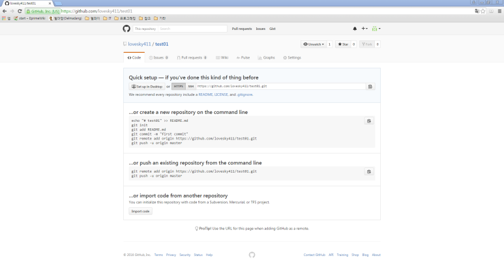Open a new browser tab
504x273 pixels.
[x=58, y=3]
